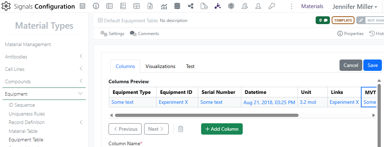Expand the Record Definition item
This screenshot has width=384, height=147.
[x=81, y=122]
